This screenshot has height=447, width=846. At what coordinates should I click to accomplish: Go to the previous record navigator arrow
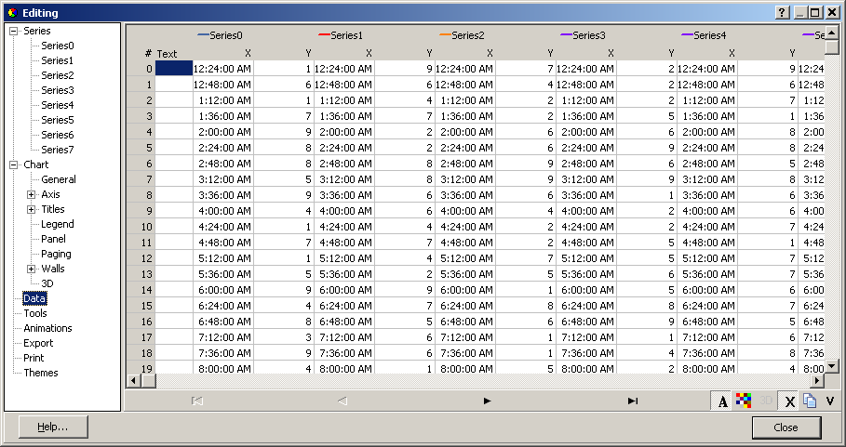pyautogui.click(x=342, y=401)
